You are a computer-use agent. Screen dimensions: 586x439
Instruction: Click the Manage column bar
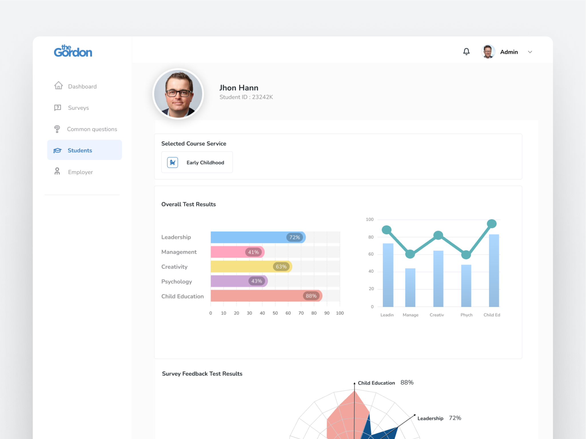click(x=410, y=288)
